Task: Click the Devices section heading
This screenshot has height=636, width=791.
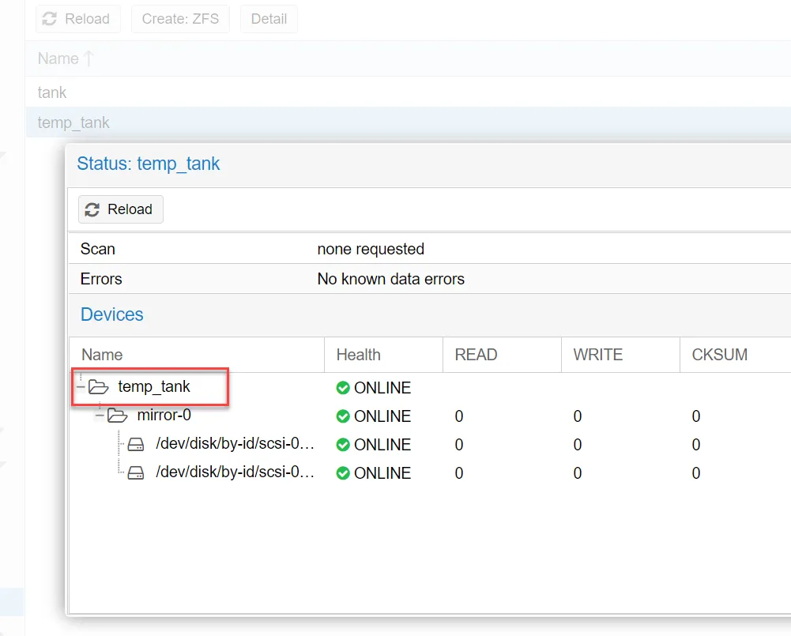Action: [112, 314]
